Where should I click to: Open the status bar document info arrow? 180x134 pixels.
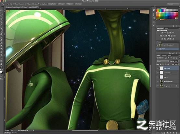point(33,130)
